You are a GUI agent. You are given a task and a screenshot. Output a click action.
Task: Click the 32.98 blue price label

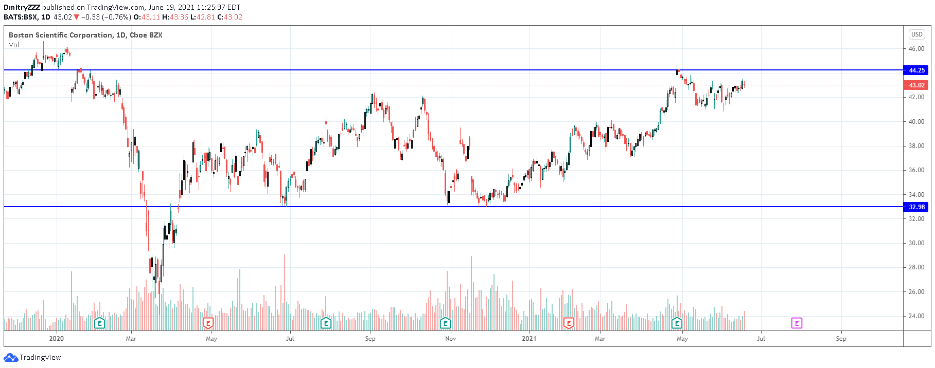point(916,207)
